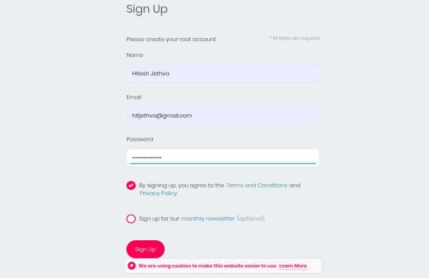Dismiss the cookie notice with the X icon
The width and height of the screenshot is (429, 278).
pos(132,266)
